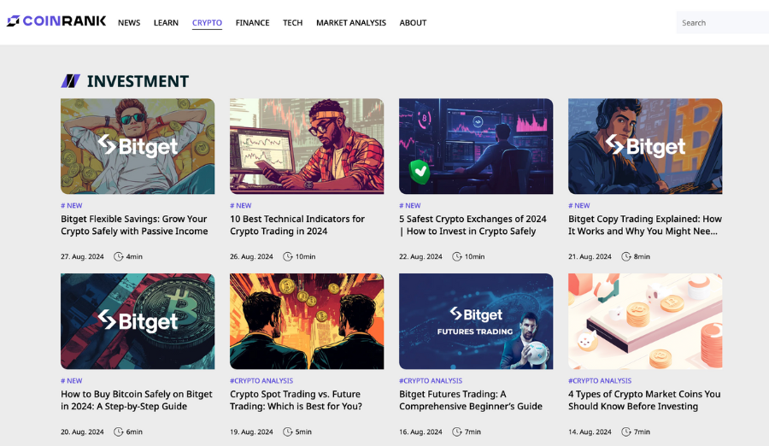This screenshot has width=769, height=446.
Task: Click # NEW tag on Copy Trading card
Action: tap(579, 206)
